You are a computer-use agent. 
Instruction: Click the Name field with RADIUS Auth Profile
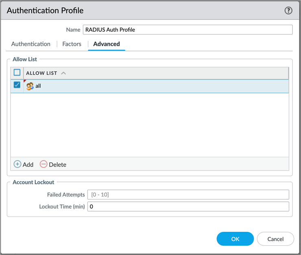[188, 30]
